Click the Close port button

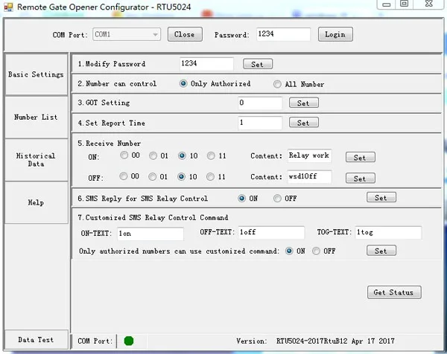pos(185,34)
